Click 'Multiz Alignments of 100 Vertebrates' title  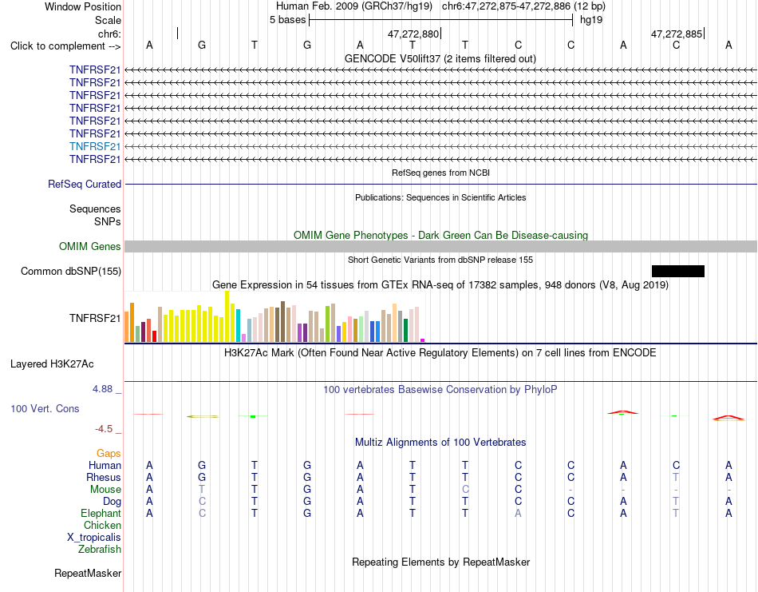[440, 442]
